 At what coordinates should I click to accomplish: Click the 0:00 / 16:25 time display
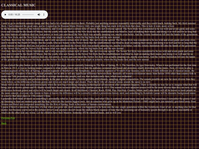[14, 15]
